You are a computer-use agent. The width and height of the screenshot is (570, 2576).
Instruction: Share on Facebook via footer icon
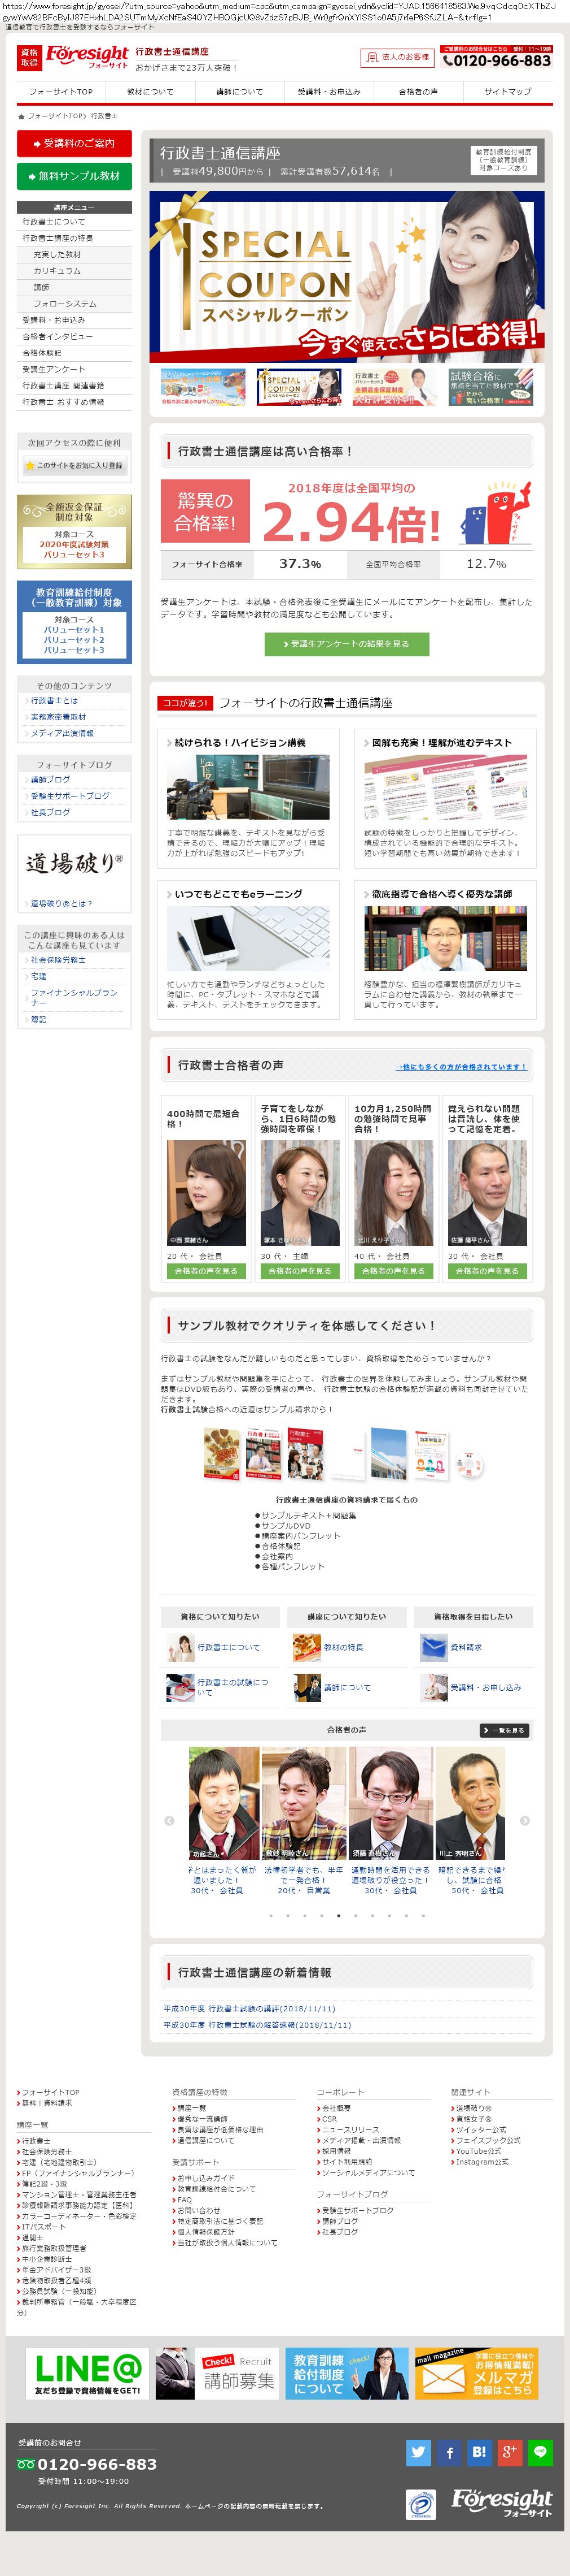[x=449, y=2452]
